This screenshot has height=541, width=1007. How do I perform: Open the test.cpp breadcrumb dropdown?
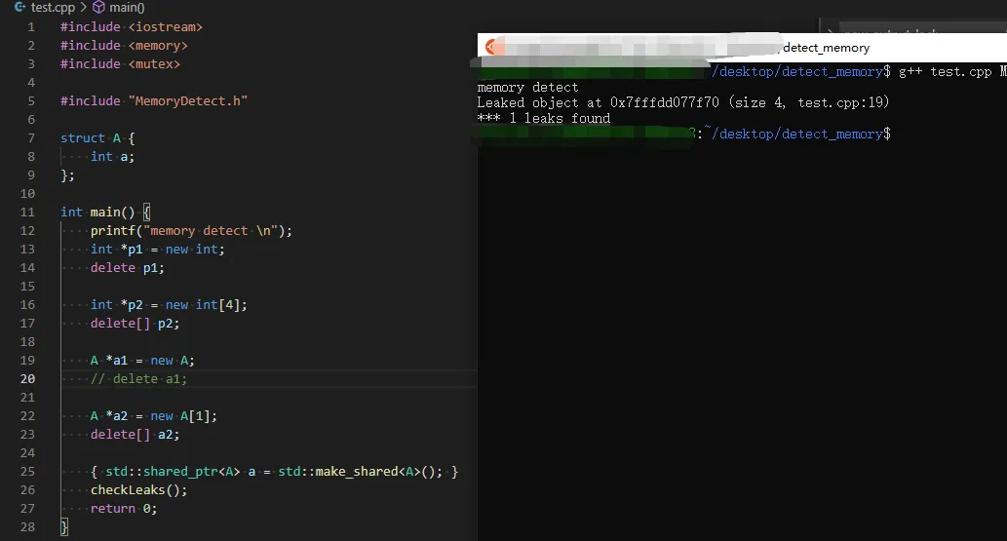[53, 7]
